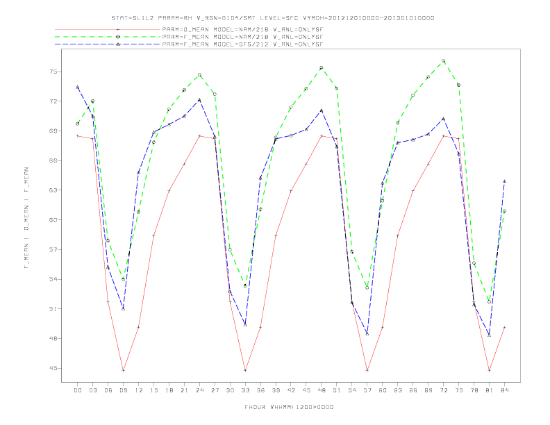Viewport: 550px width, 425px height.
Task: Click the x-axis tick label 30
Action: pyautogui.click(x=230, y=390)
